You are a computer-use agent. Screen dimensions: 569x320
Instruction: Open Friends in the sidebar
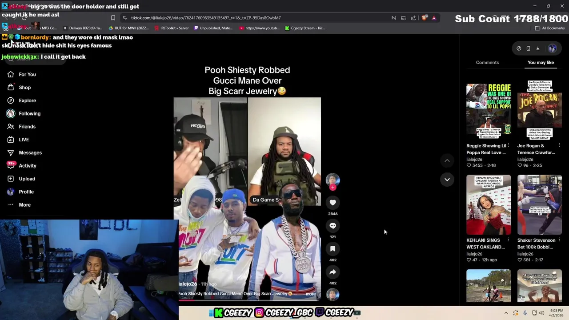pos(21,127)
